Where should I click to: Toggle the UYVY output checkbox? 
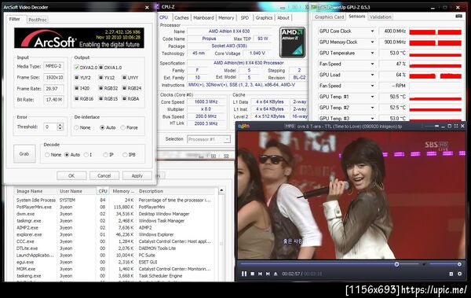click(x=124, y=78)
